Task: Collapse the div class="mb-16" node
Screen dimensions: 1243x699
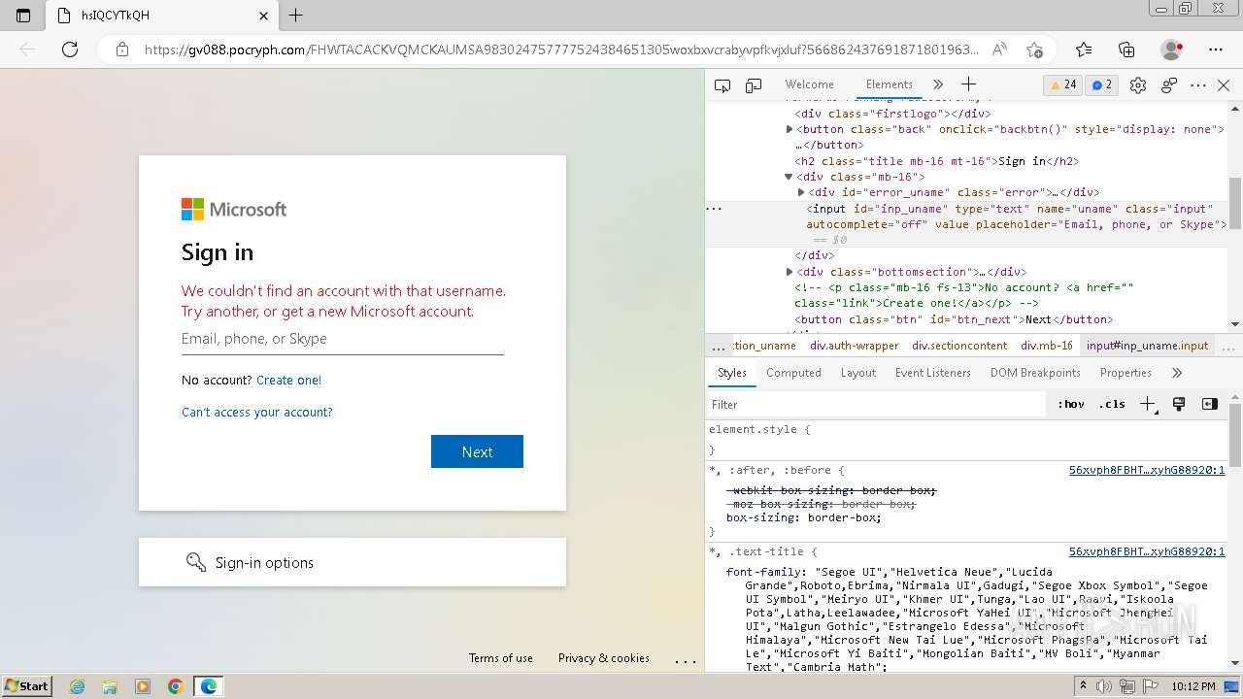Action: 789,177
